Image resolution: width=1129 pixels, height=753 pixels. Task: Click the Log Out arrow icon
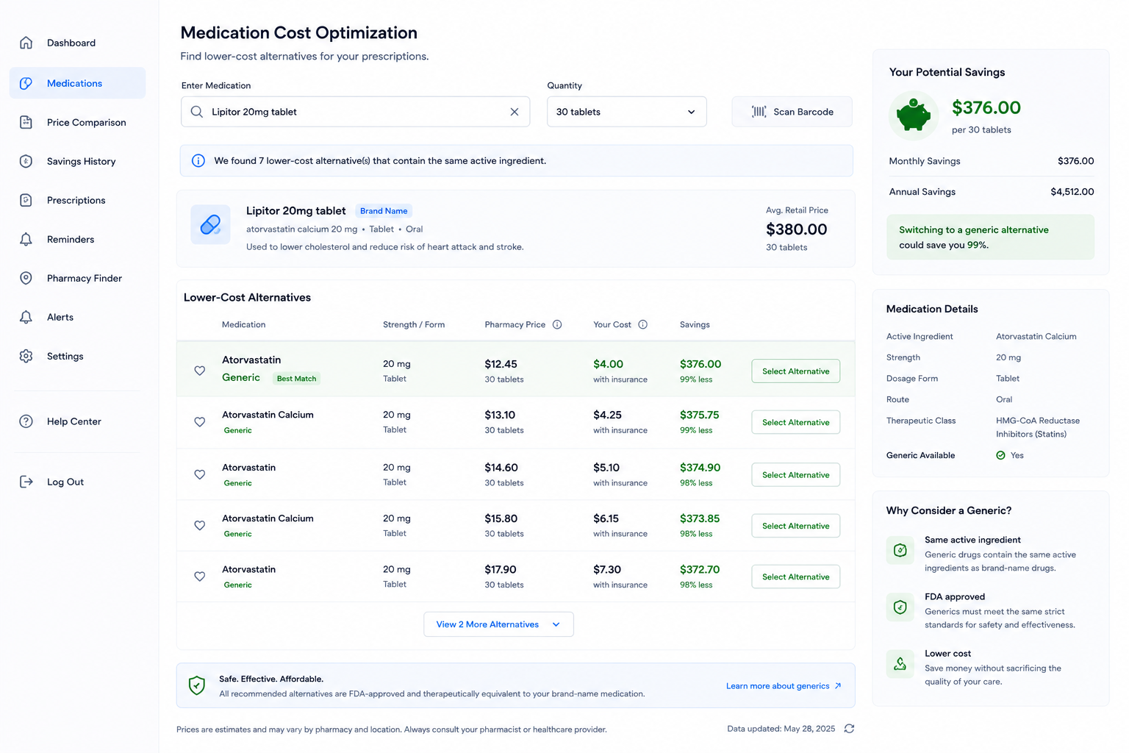pyautogui.click(x=26, y=482)
